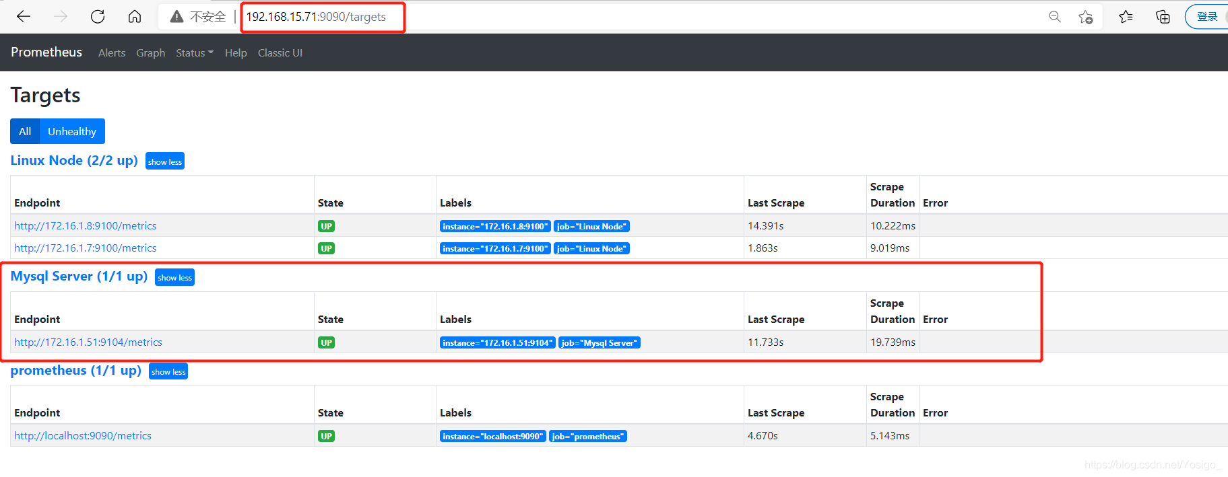1228x477 pixels.
Task: Click the browser back arrow
Action: [x=24, y=16]
